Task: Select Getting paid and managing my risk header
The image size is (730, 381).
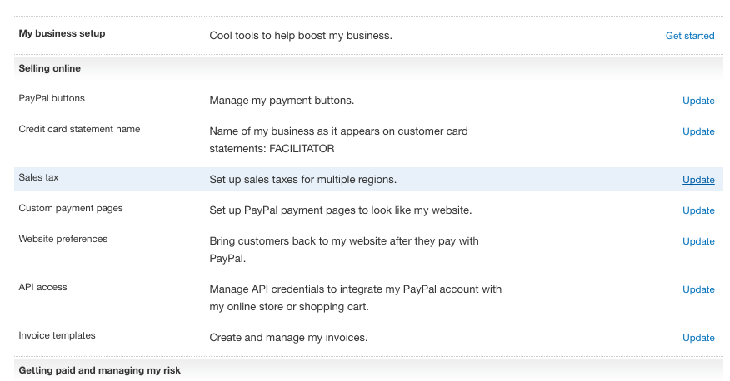Action: pos(100,370)
